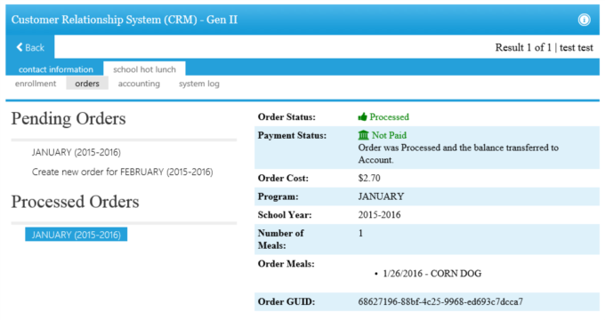Image resolution: width=605 pixels, height=320 pixels.
Task: Select the school hot lunch tab
Action: click(x=144, y=69)
